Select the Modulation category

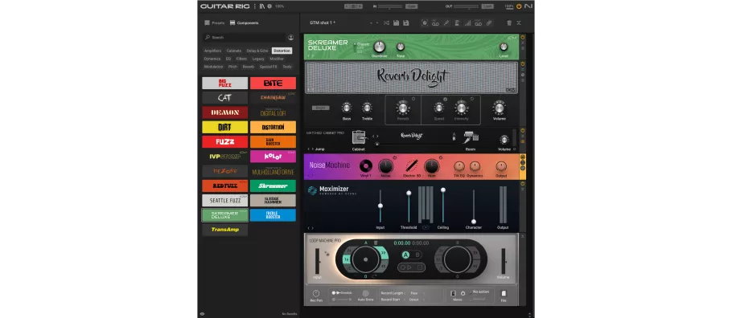click(x=213, y=67)
